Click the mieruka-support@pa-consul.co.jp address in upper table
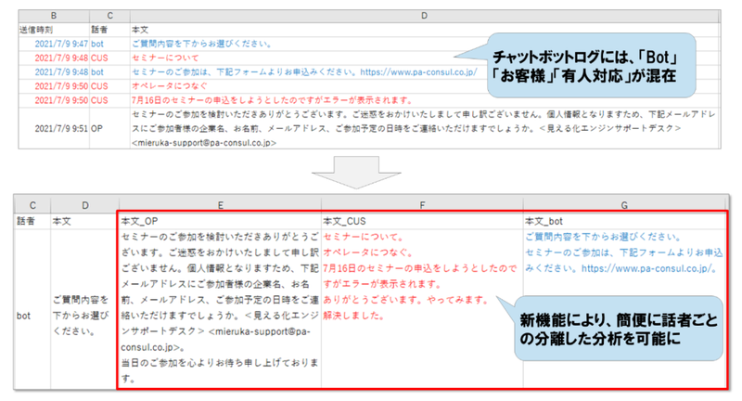Image resolution: width=742 pixels, height=401 pixels. [203, 143]
